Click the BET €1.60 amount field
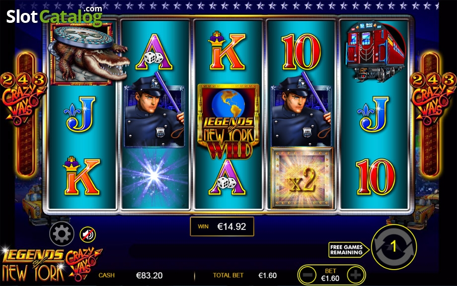Screen dimensions: 457x286 point(331,275)
